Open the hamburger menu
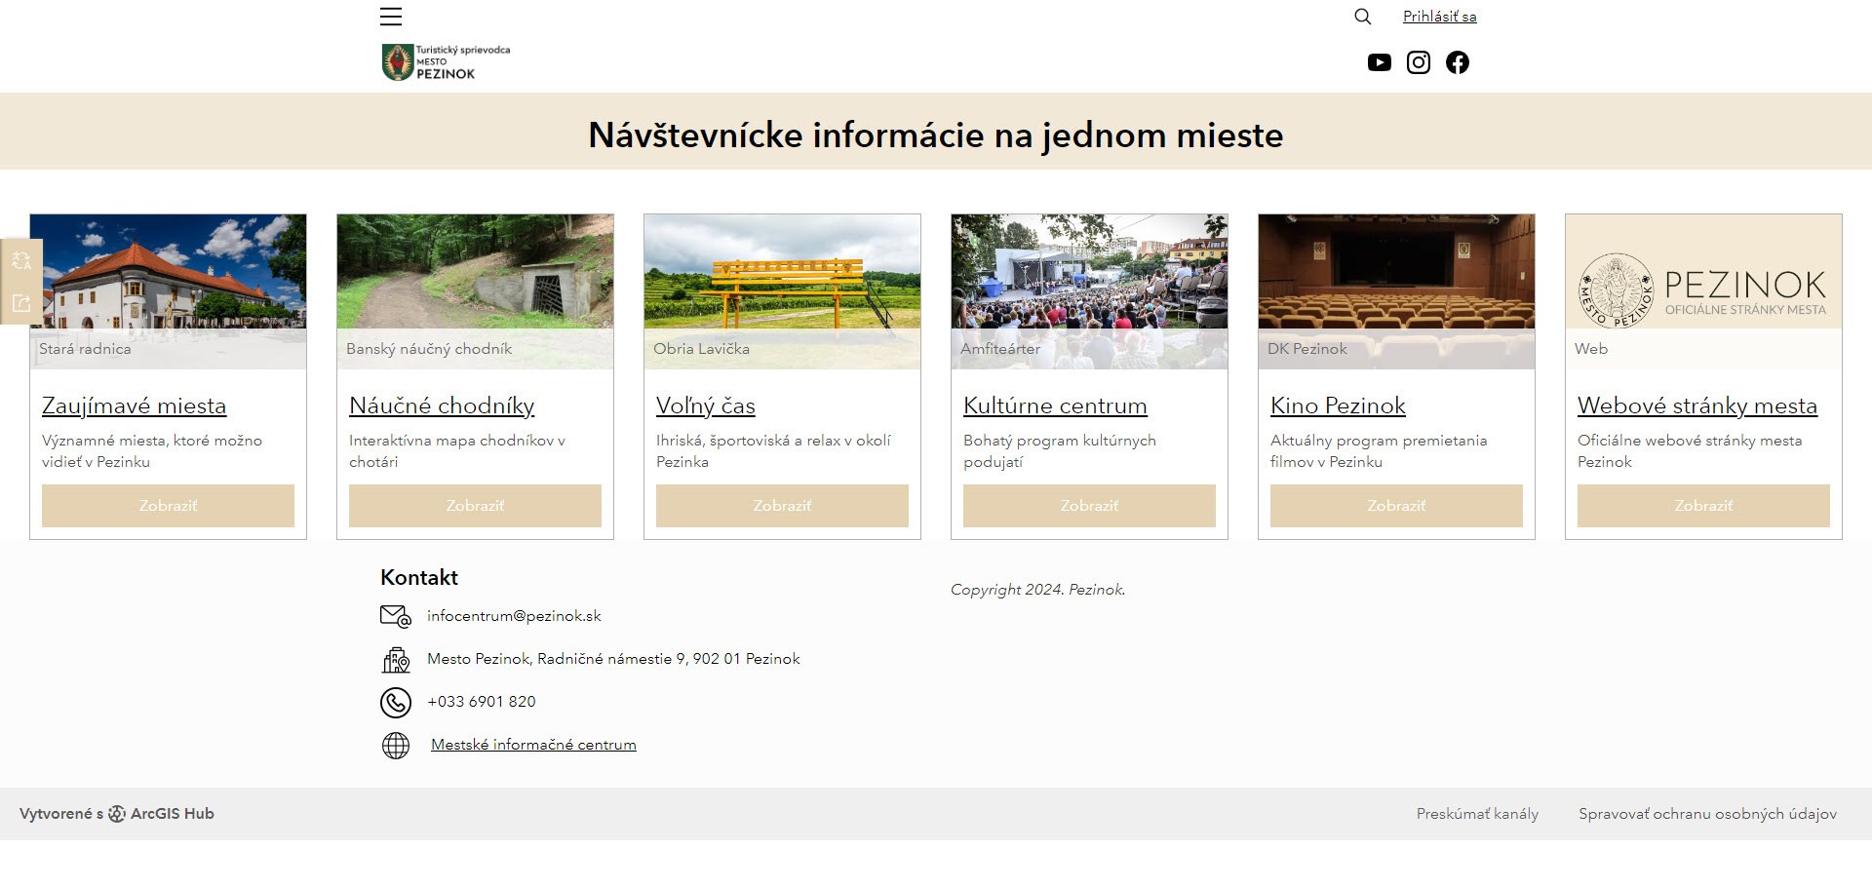1872x888 pixels. tap(390, 16)
